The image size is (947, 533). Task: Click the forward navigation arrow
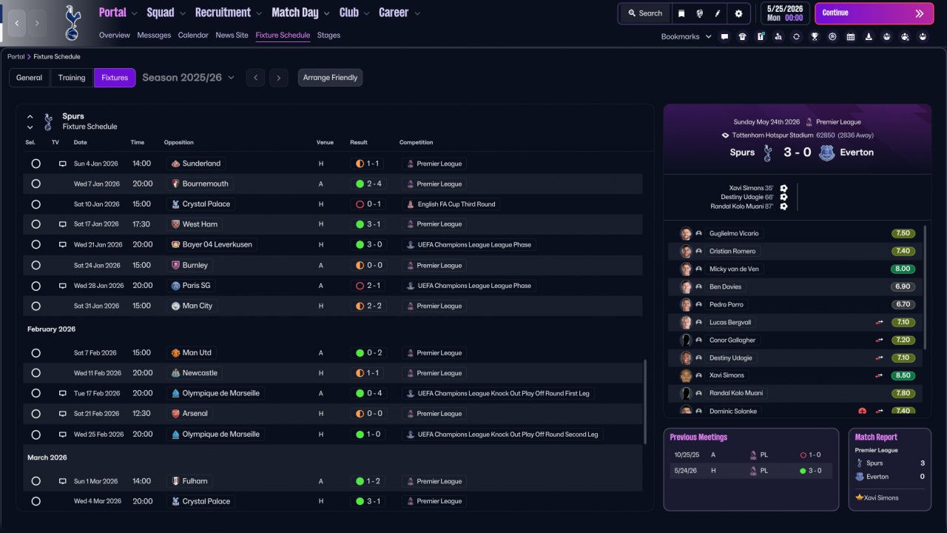[x=38, y=23]
